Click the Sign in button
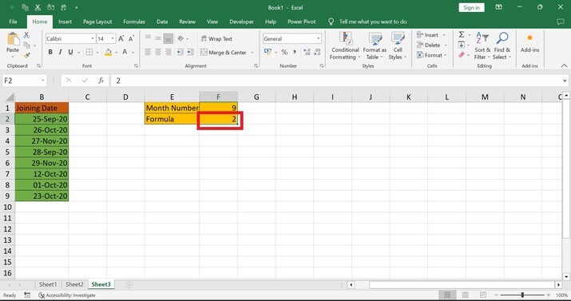Image resolution: width=571 pixels, height=301 pixels. point(472,8)
